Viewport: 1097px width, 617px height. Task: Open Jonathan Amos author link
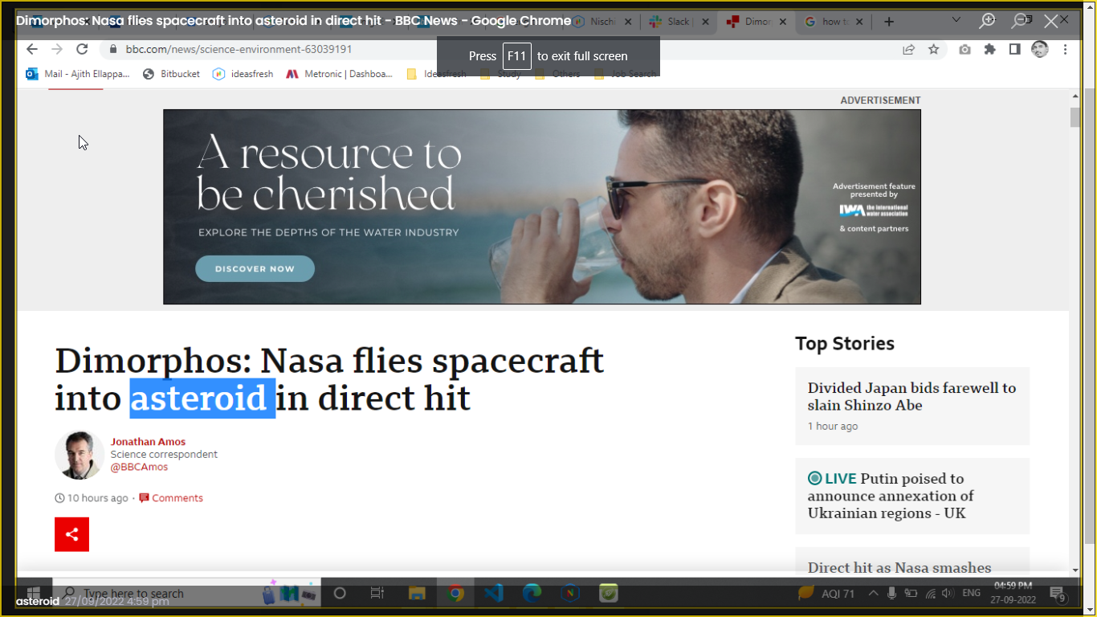click(148, 441)
